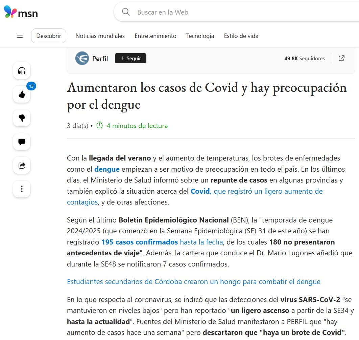Follow Perfil with the Seguir button
The width and height of the screenshot is (359, 340).
130,58
